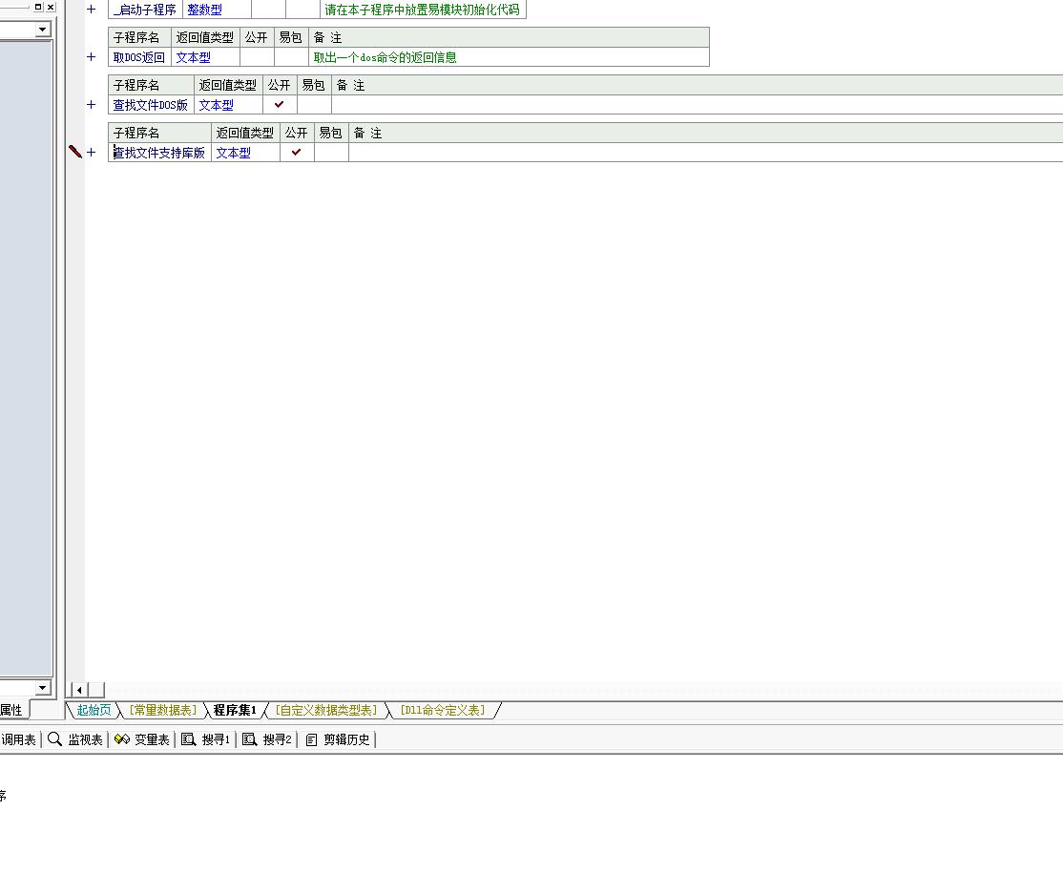The image size is (1063, 873).
Task: Click the left panel float/undock icon
Action: 38,7
